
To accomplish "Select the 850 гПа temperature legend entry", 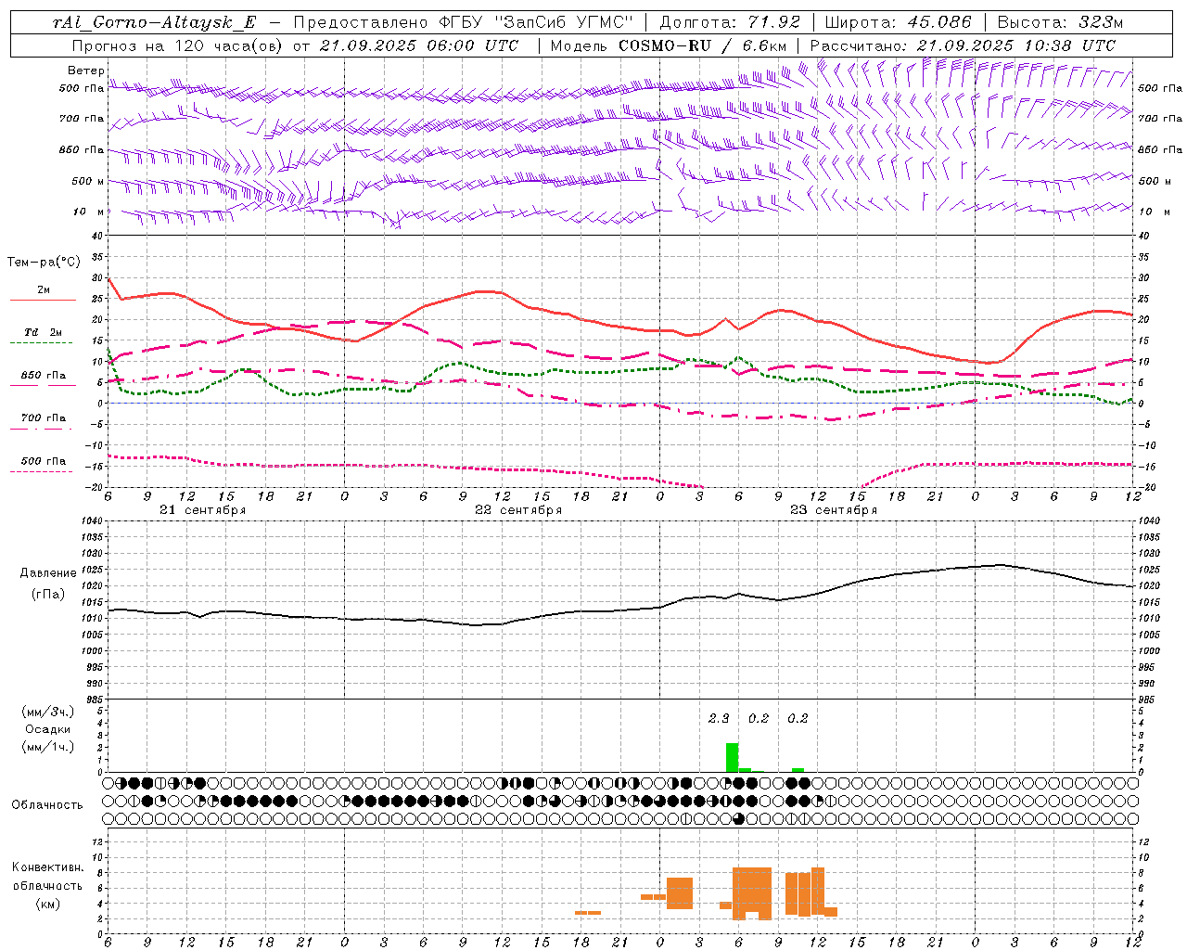I will point(43,376).
